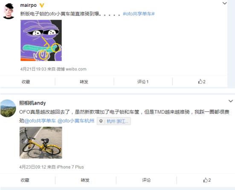
Task: Like mairpo's post with thumbs-up icon
Action: [x=202, y=82]
